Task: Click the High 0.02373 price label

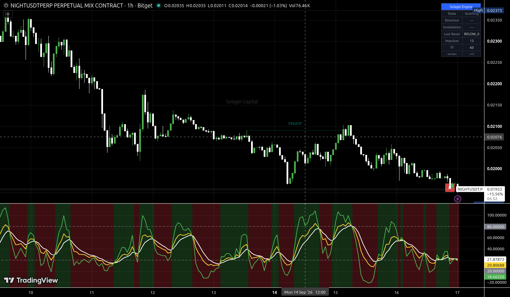Action: 488,11
